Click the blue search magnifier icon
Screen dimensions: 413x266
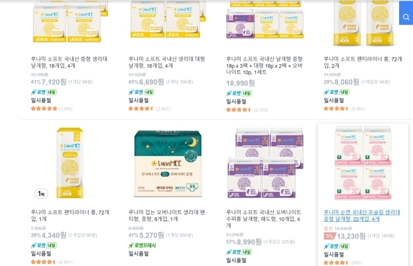coord(406,17)
